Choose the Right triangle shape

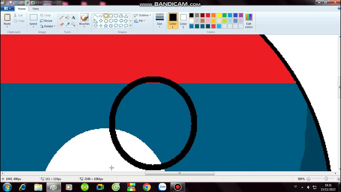pyautogui.click(x=96, y=21)
